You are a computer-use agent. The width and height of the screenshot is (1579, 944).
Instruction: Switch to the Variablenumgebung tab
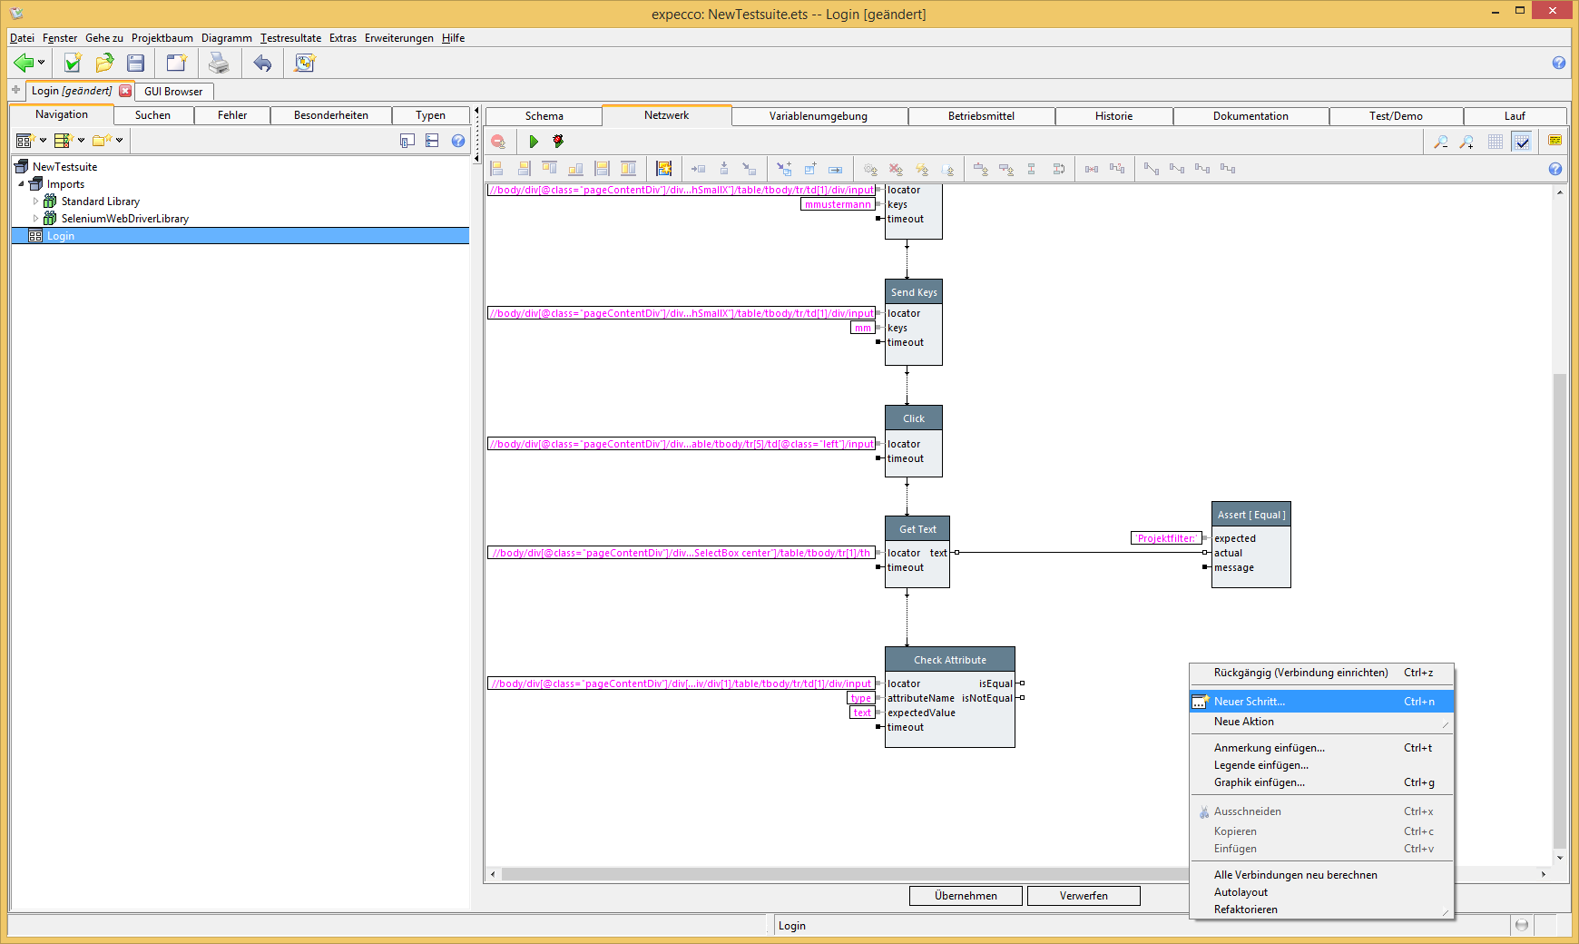pos(818,116)
